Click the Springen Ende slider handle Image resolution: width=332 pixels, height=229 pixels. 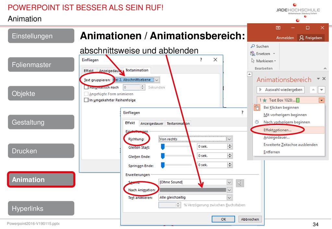coord(163,165)
